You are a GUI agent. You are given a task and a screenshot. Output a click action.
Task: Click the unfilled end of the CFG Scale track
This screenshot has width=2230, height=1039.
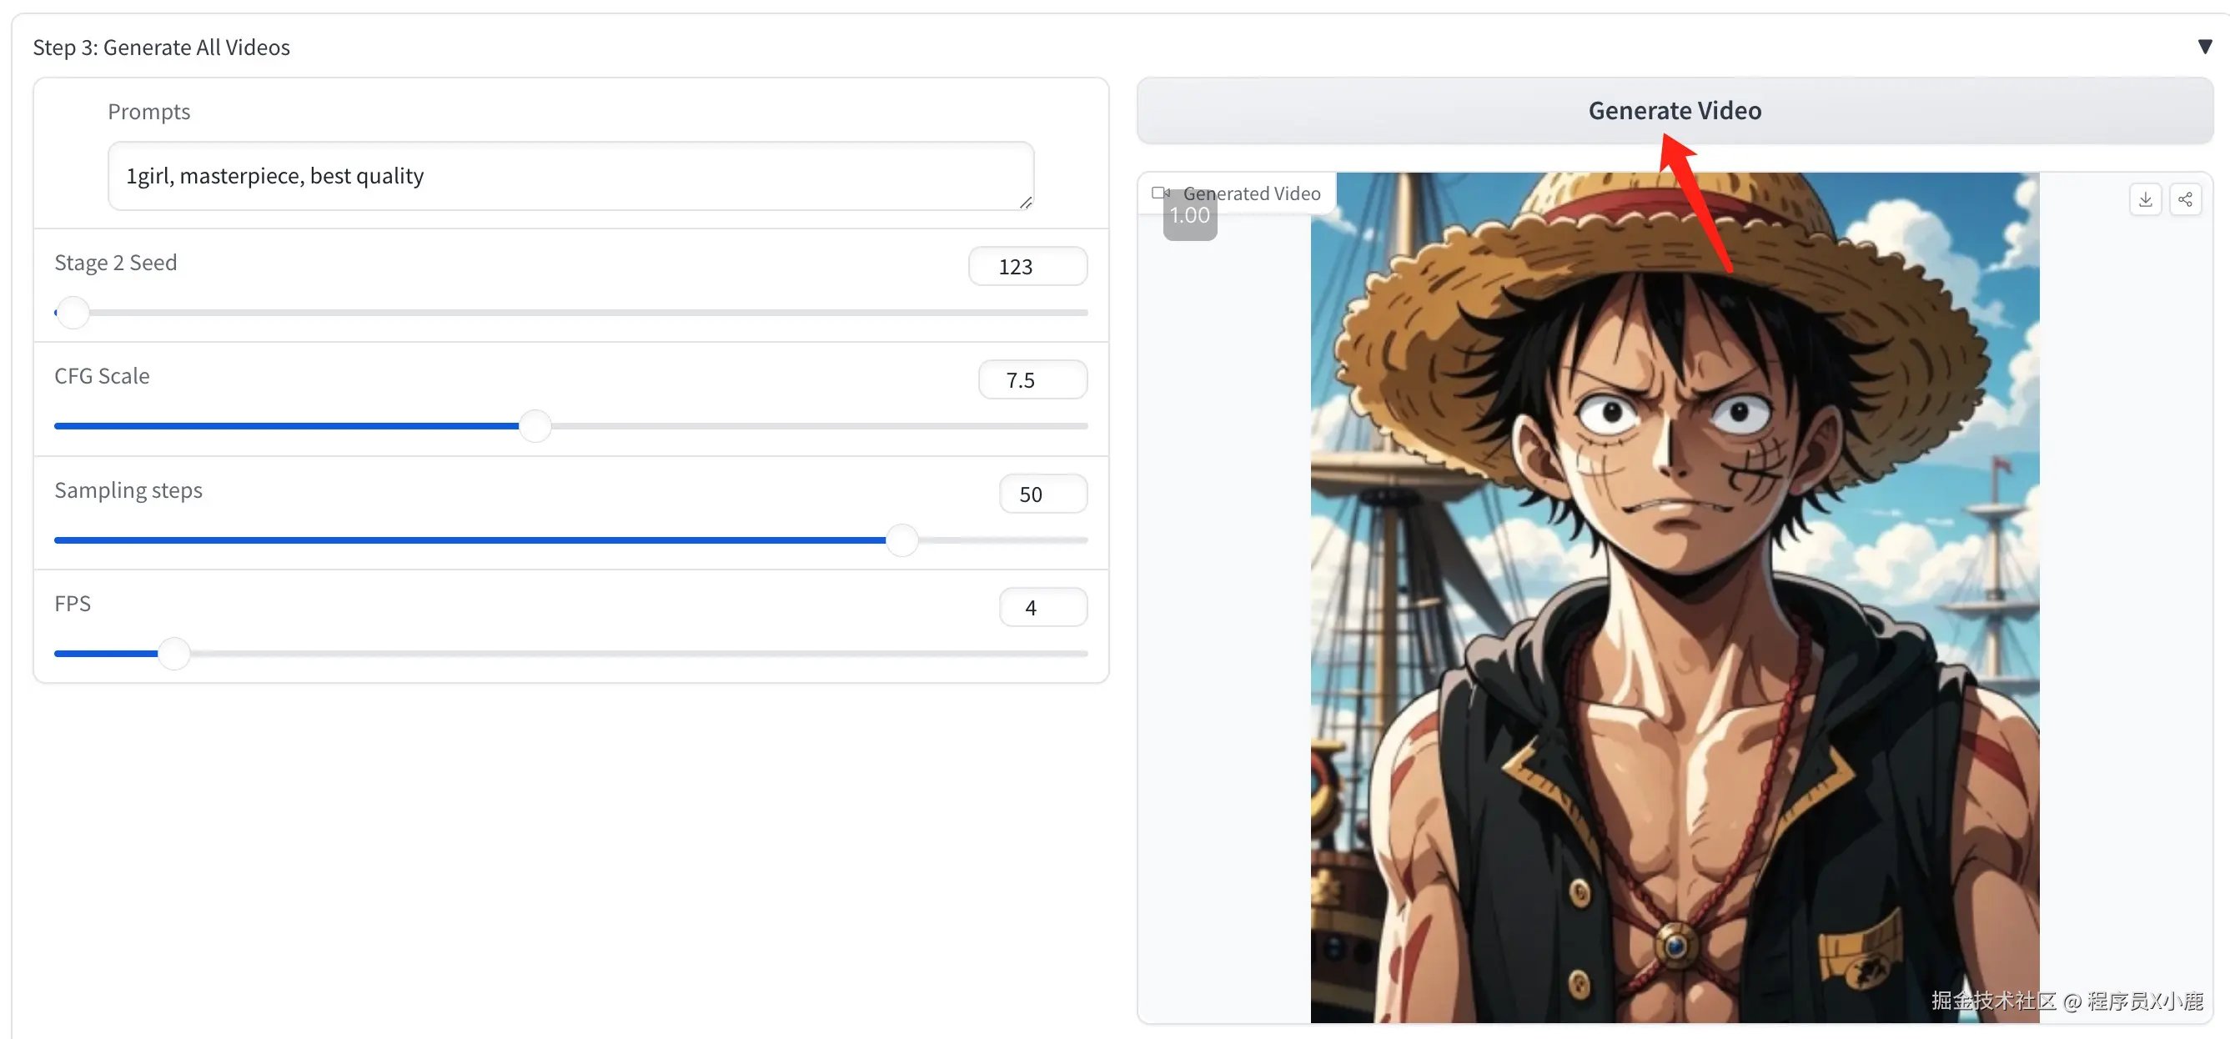pyautogui.click(x=1039, y=426)
